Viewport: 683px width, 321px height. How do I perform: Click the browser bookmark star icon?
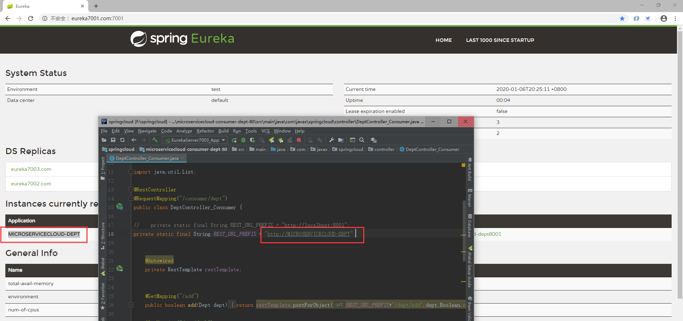[622, 18]
